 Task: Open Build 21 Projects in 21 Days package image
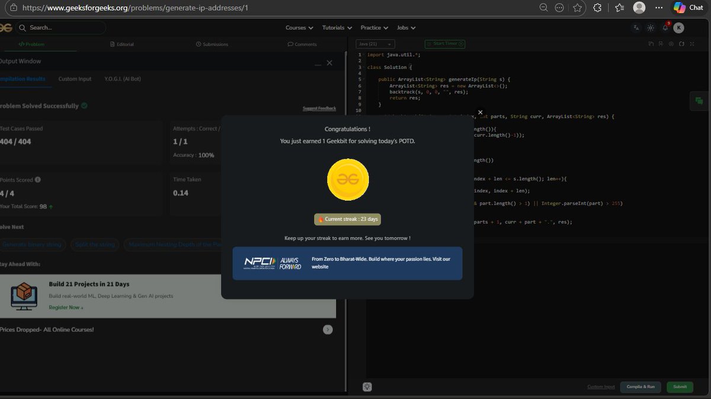tap(24, 295)
